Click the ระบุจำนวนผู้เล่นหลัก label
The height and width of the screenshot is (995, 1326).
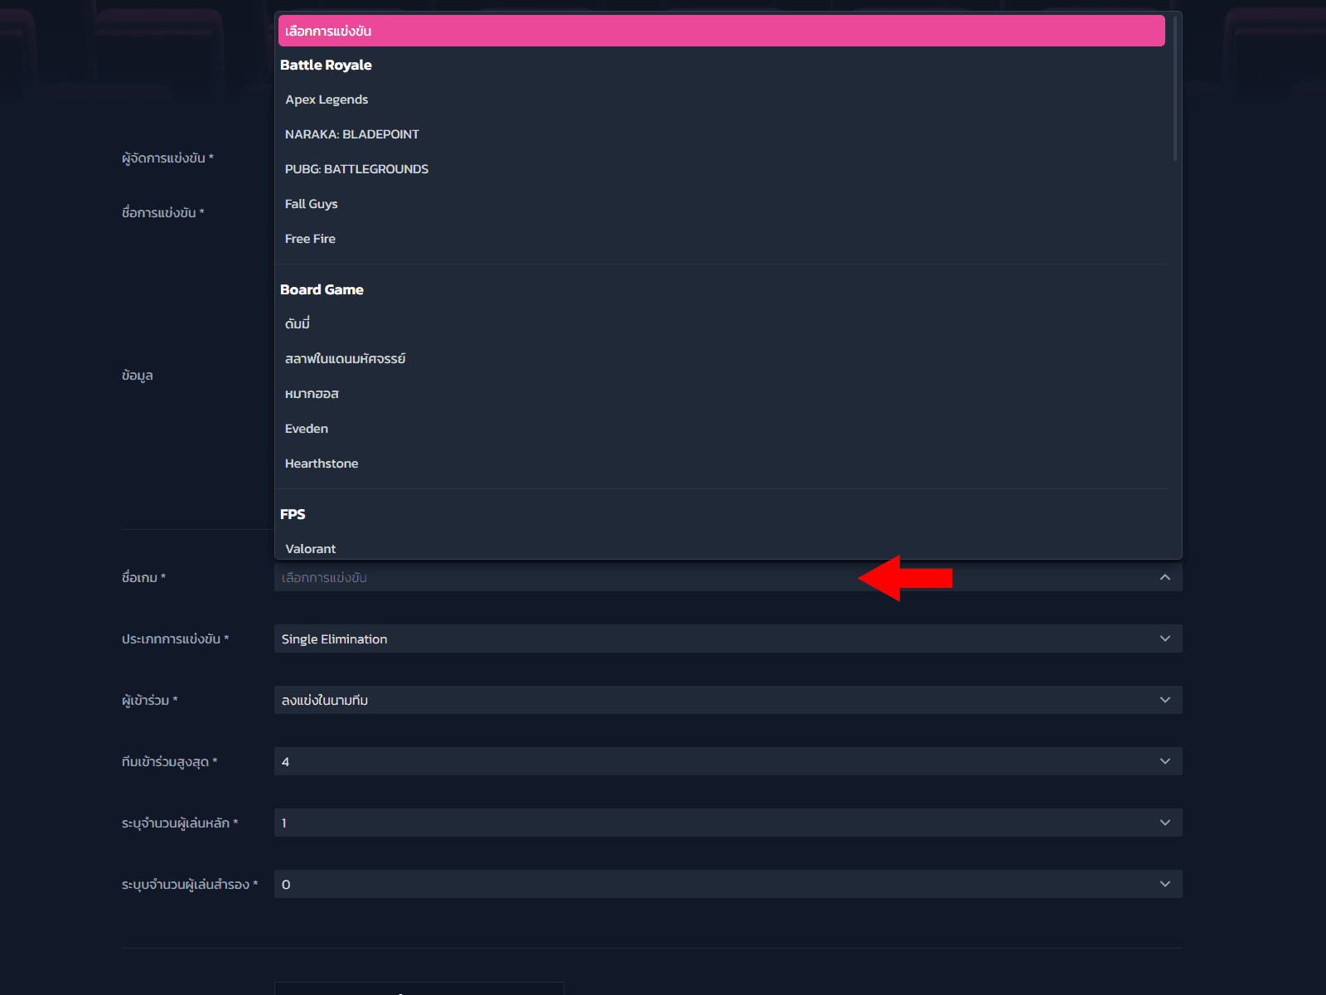(180, 823)
